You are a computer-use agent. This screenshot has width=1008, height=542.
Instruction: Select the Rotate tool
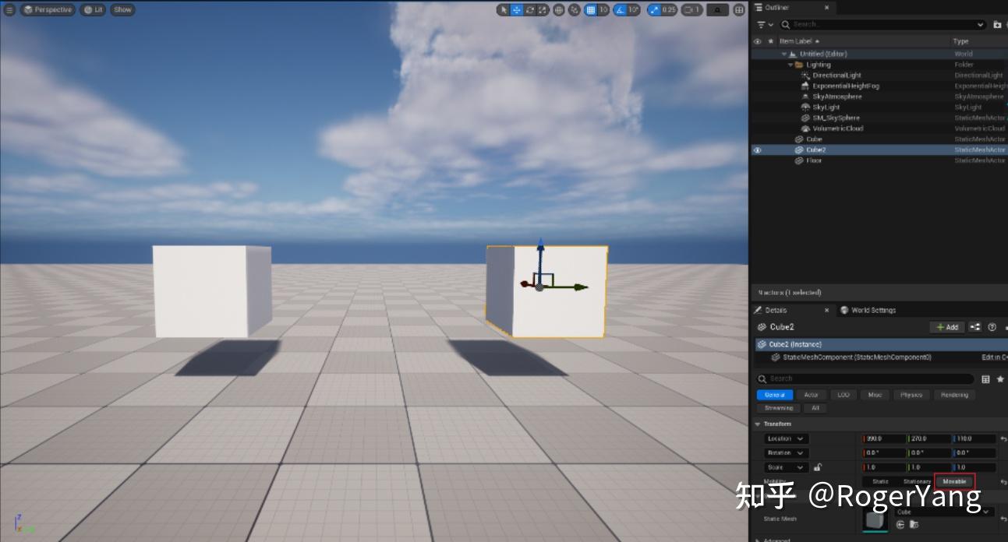point(531,9)
